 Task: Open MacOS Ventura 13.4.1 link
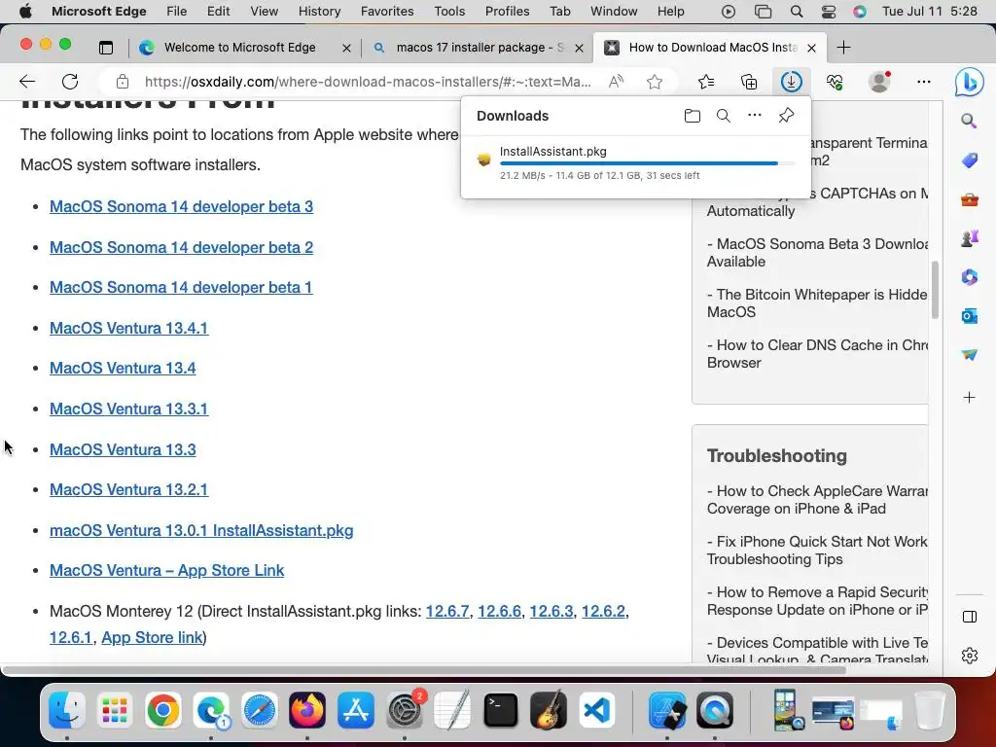coord(129,328)
